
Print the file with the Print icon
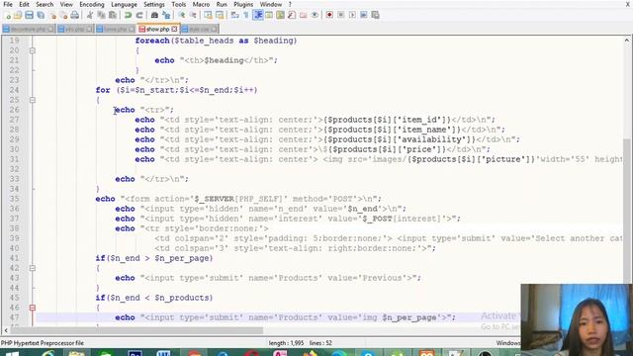pyautogui.click(x=75, y=16)
